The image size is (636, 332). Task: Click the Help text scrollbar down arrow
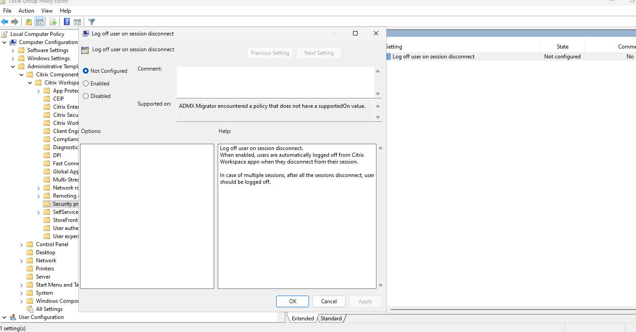click(381, 285)
